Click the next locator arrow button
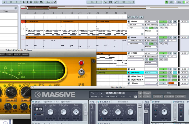The height and width of the screenshot is (124, 189). point(137,17)
